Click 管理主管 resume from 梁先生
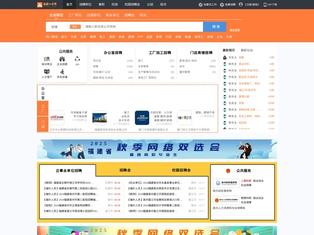 244,97
